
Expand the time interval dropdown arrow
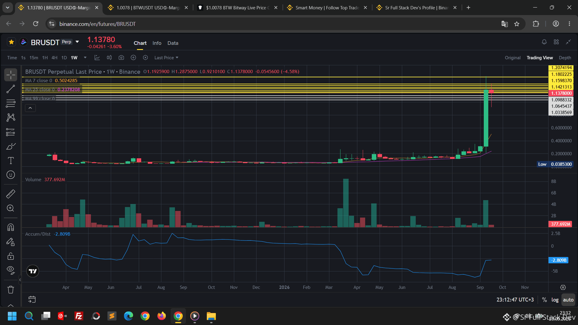(x=85, y=57)
